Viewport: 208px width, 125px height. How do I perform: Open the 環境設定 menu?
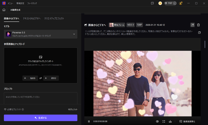click(20, 3)
